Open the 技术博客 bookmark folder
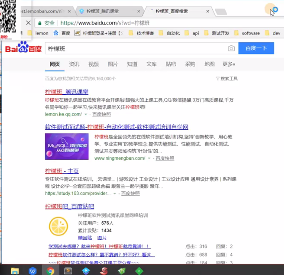The image size is (284, 275). point(141,33)
